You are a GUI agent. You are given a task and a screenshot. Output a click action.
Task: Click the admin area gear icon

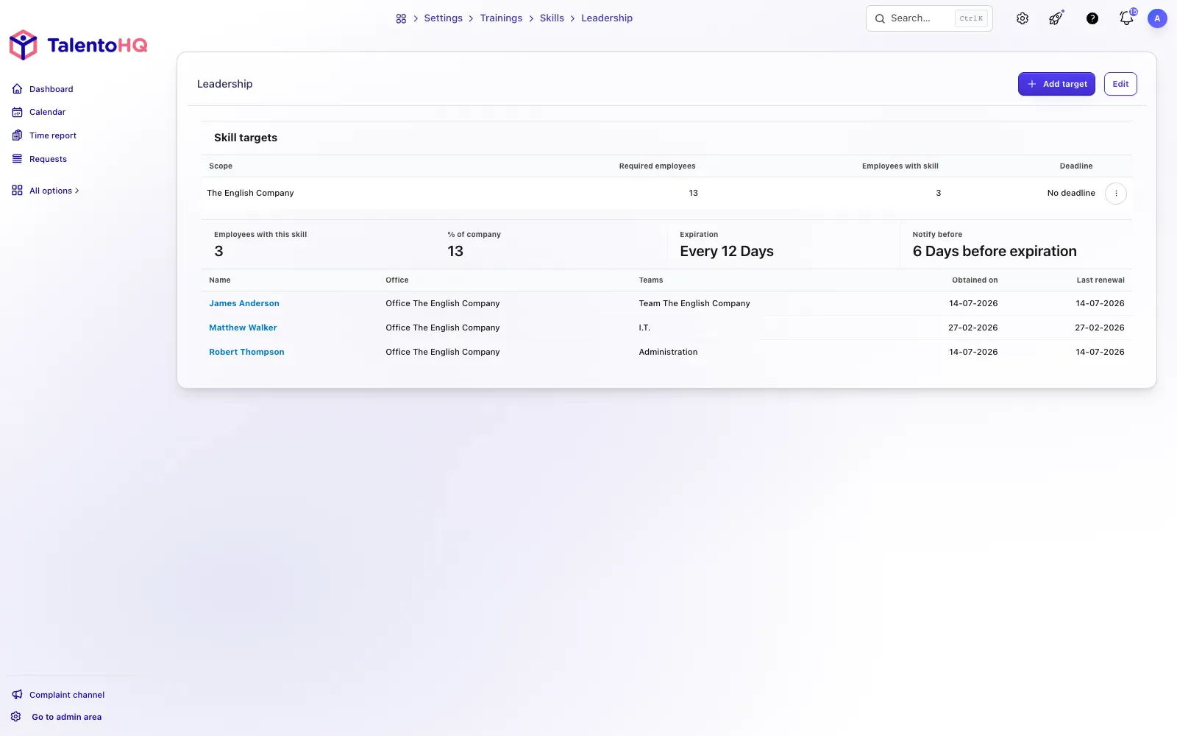click(x=16, y=717)
